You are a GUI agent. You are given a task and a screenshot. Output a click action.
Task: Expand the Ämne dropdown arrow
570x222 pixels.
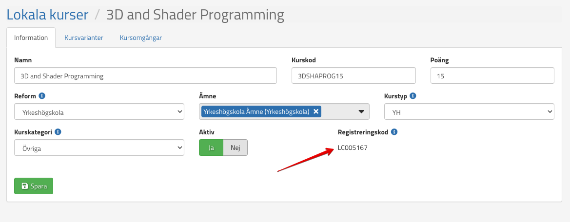(x=361, y=111)
